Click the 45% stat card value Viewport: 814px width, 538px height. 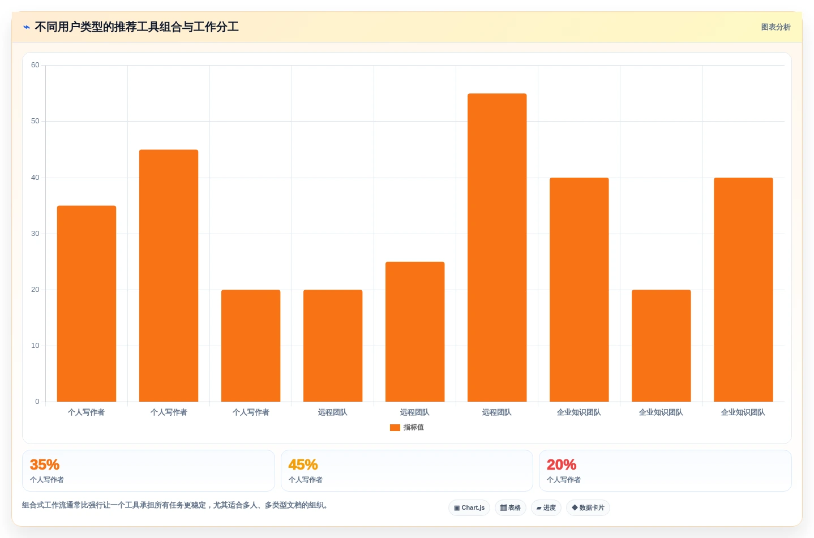303,464
